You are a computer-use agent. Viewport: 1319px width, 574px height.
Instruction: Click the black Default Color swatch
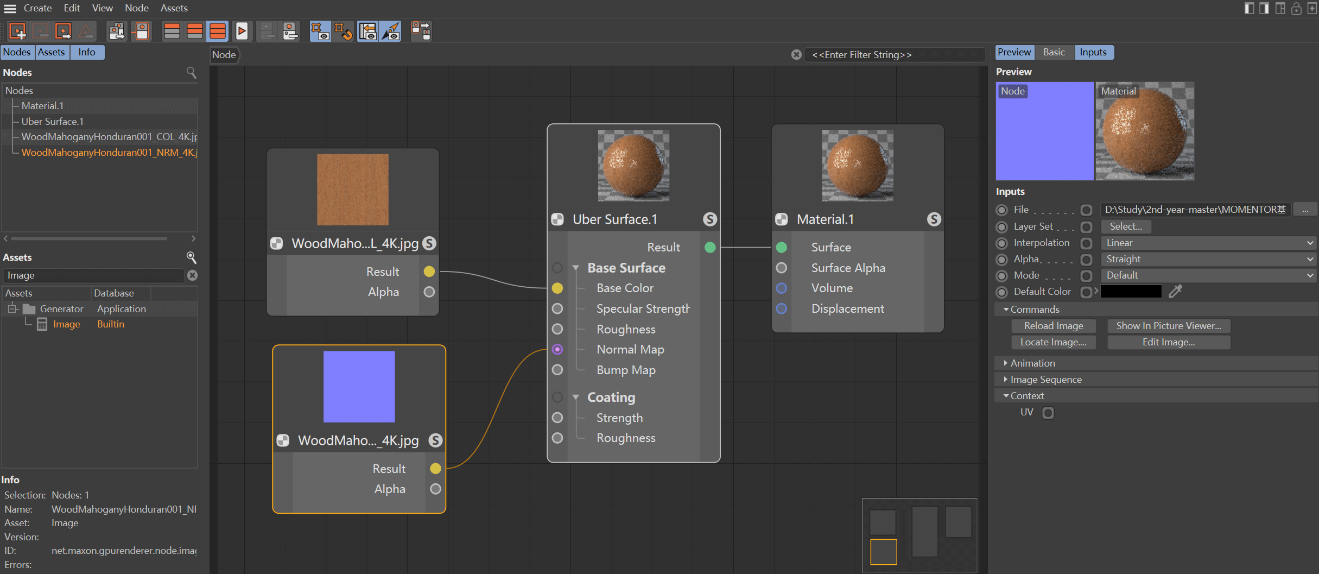[x=1131, y=292]
